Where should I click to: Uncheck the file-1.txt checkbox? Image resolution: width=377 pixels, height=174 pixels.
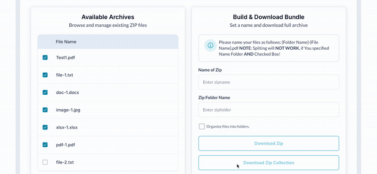45,75
